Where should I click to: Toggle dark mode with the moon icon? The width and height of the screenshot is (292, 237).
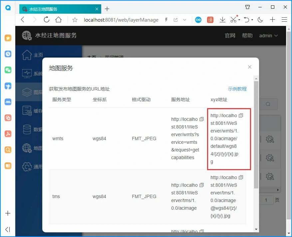pyautogui.click(x=260, y=20)
